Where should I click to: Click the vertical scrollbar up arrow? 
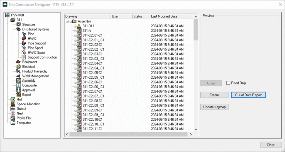(x=196, y=17)
